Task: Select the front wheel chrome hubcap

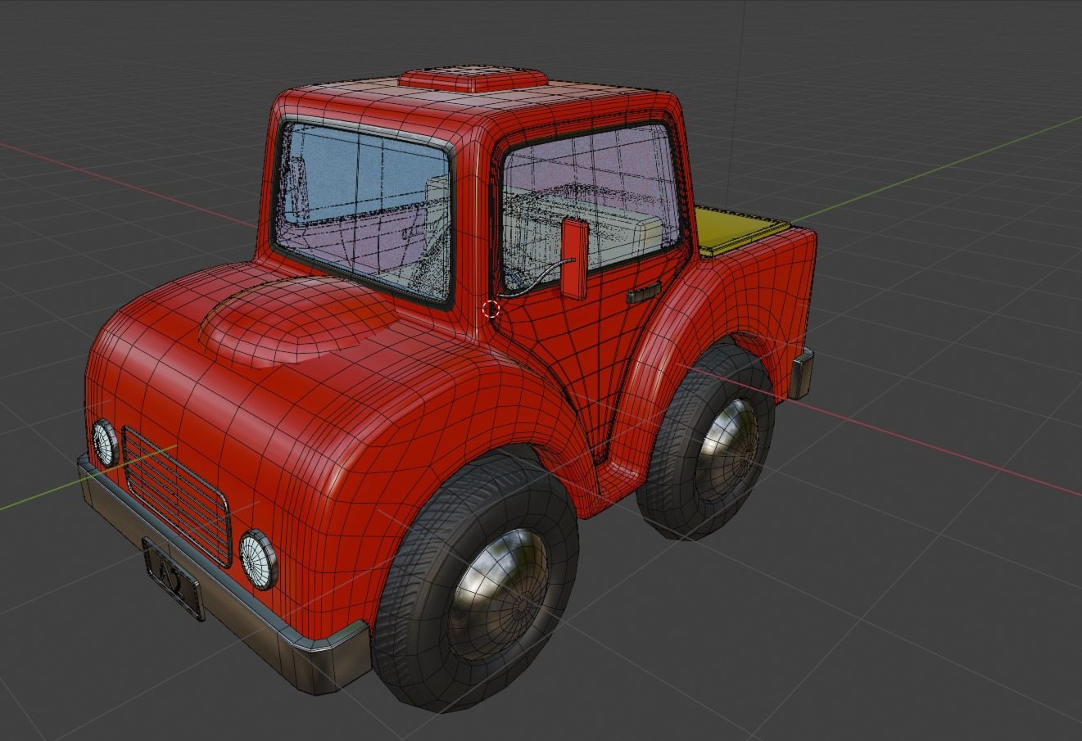Action: click(x=500, y=594)
